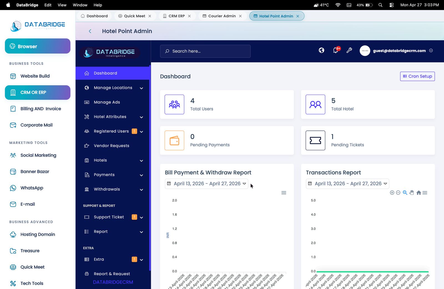Zoom out on the Transactions Report chart
444x289 pixels.
[x=398, y=193]
